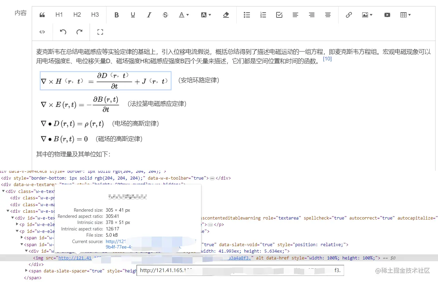Open the source code view
This screenshot has width=438, height=282.
tap(42, 32)
